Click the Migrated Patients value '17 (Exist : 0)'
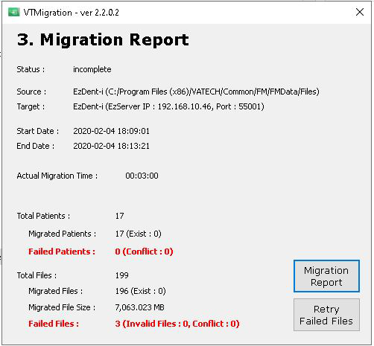Viewport: 374px width, 346px height. (138, 234)
